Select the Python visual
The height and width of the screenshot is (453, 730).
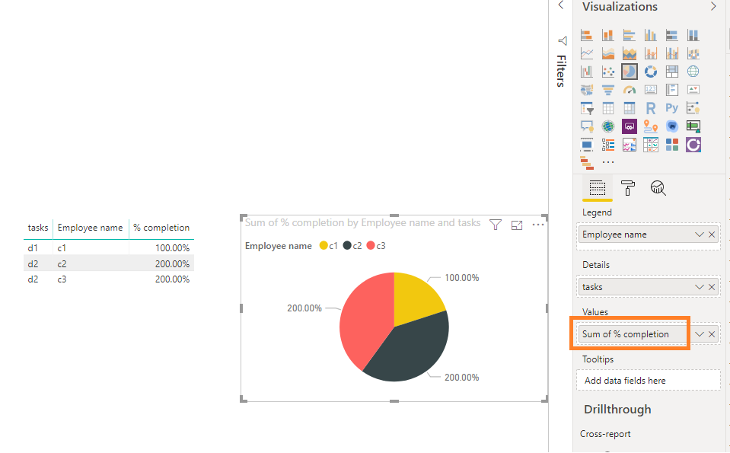coord(672,108)
